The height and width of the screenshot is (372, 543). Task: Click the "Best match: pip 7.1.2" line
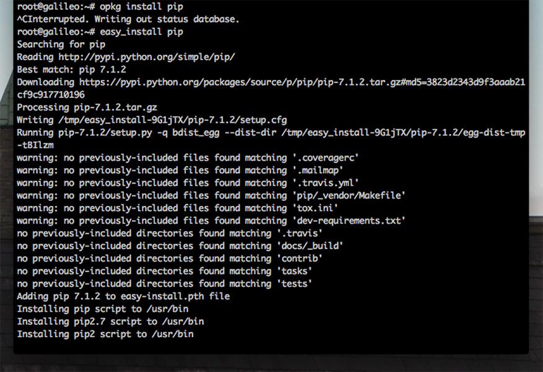click(x=71, y=69)
